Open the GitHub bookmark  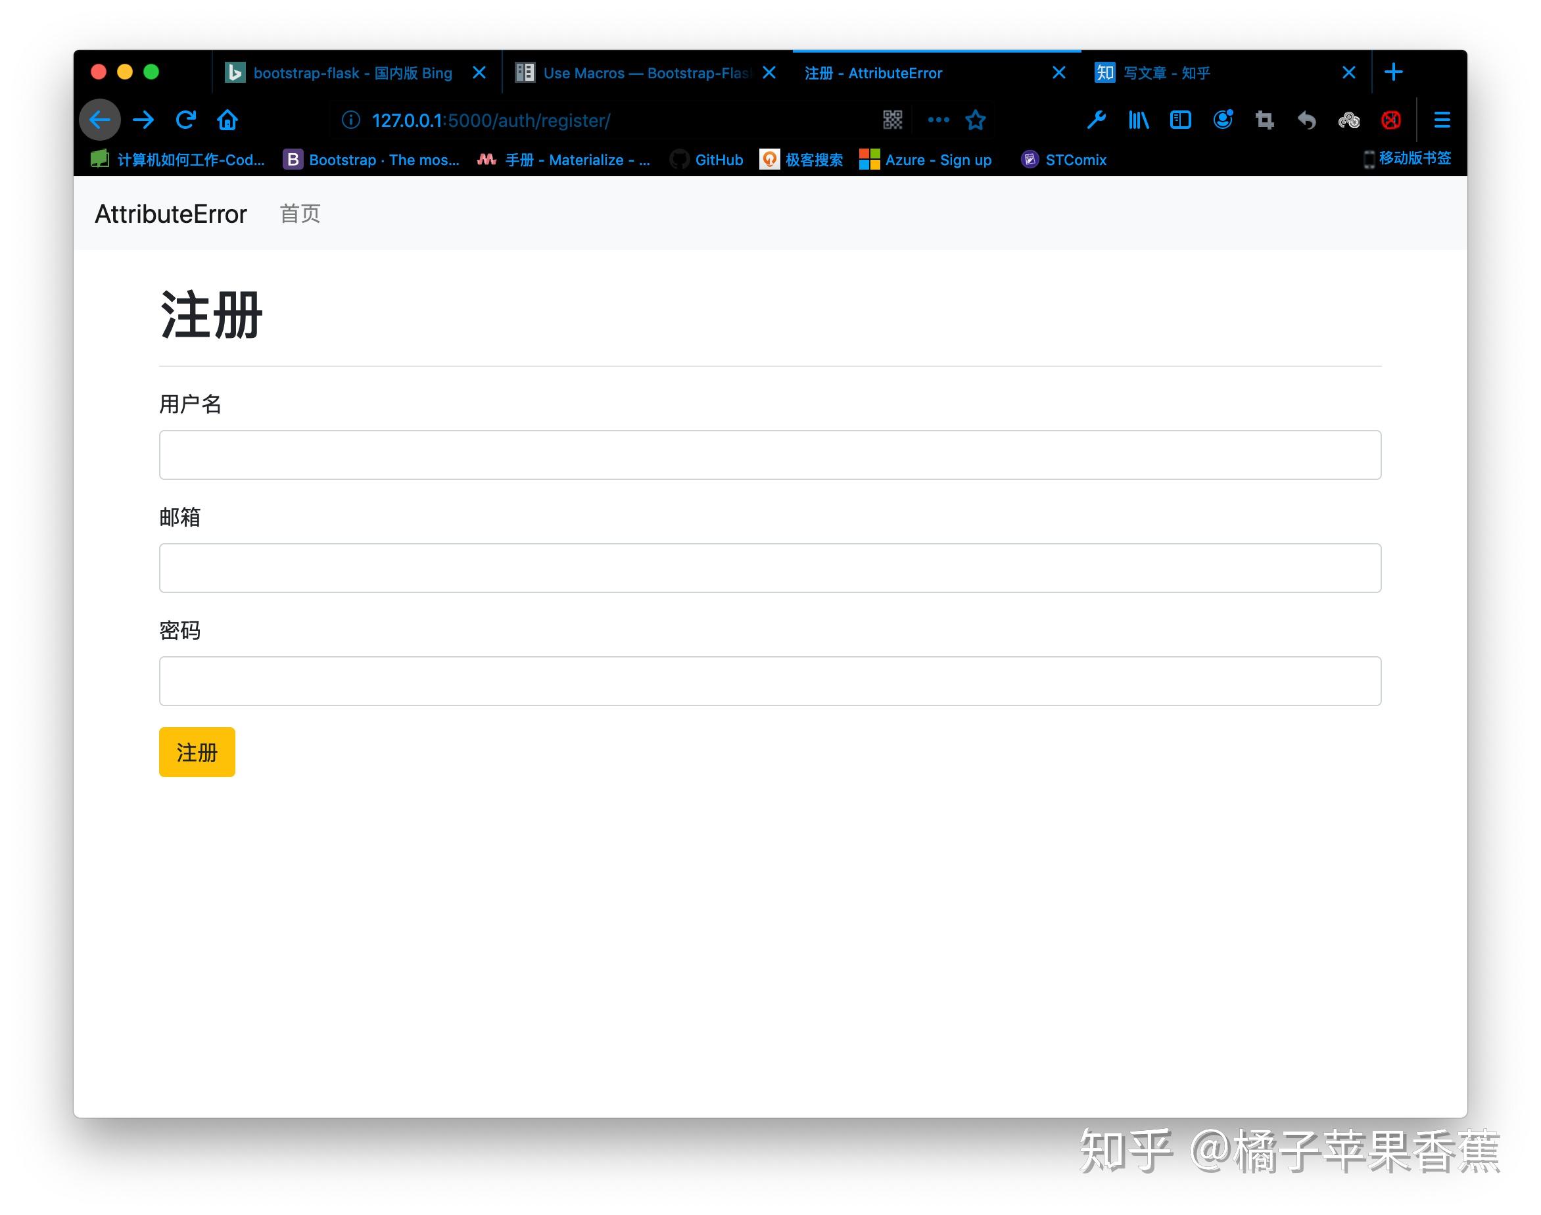click(x=718, y=160)
